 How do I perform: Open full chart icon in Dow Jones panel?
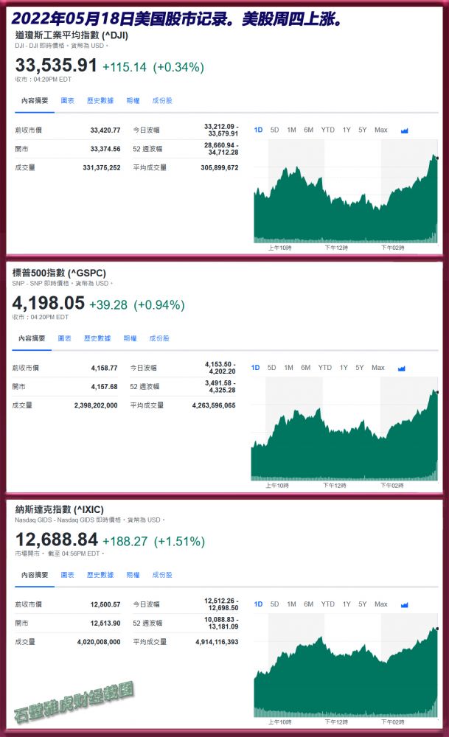404,130
